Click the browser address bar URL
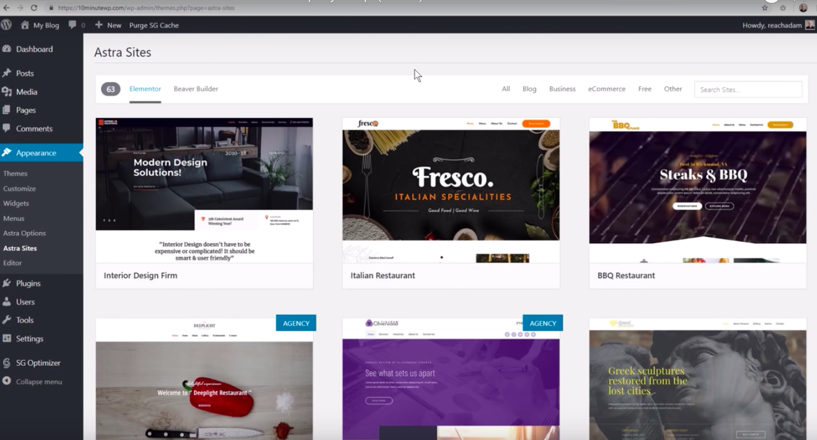The image size is (817, 440). [146, 8]
